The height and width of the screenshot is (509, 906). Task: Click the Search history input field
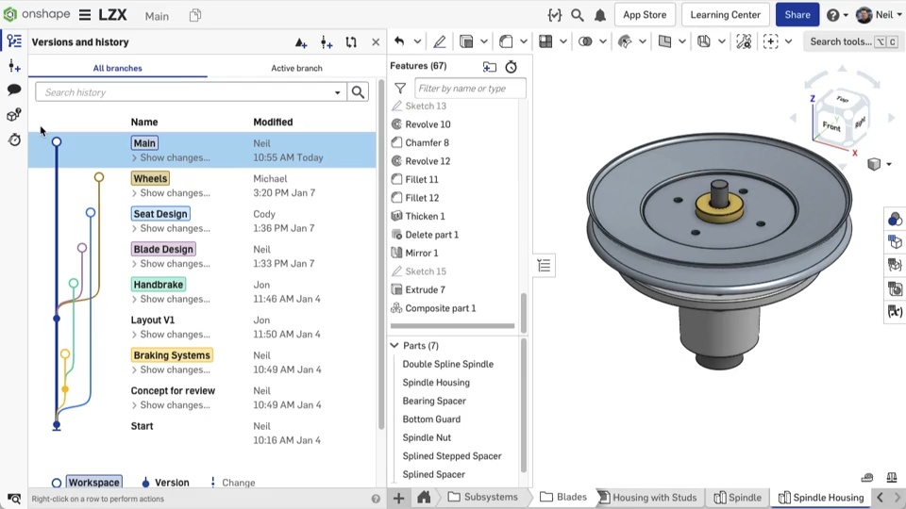[x=184, y=92]
